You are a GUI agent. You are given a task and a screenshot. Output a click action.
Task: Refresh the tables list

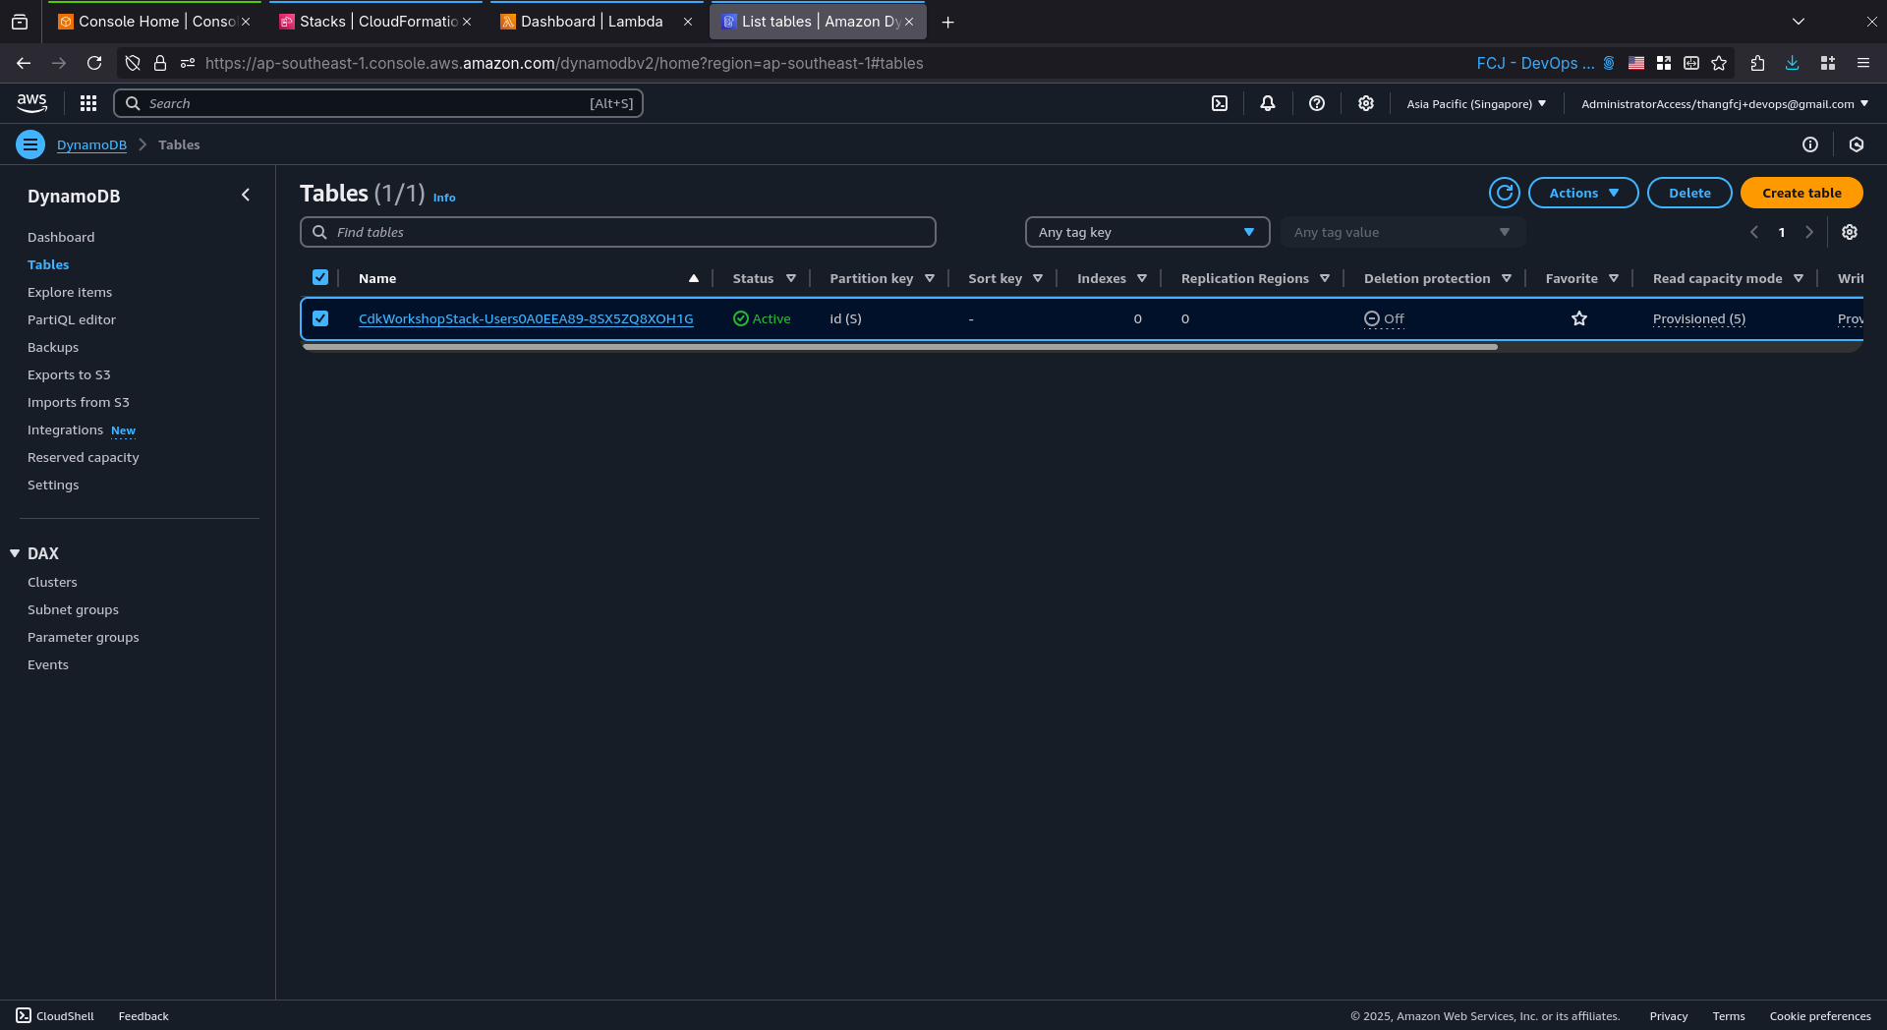[x=1505, y=193]
